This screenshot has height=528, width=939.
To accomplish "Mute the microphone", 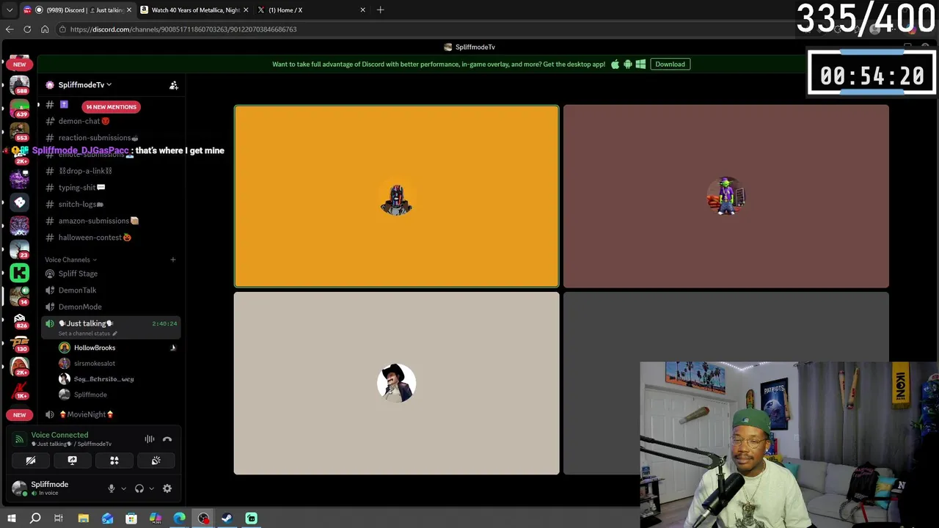I will tap(112, 488).
